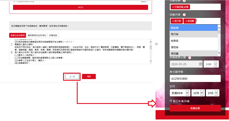Click down arrow of activity list scrollbar

[x=219, y=53]
